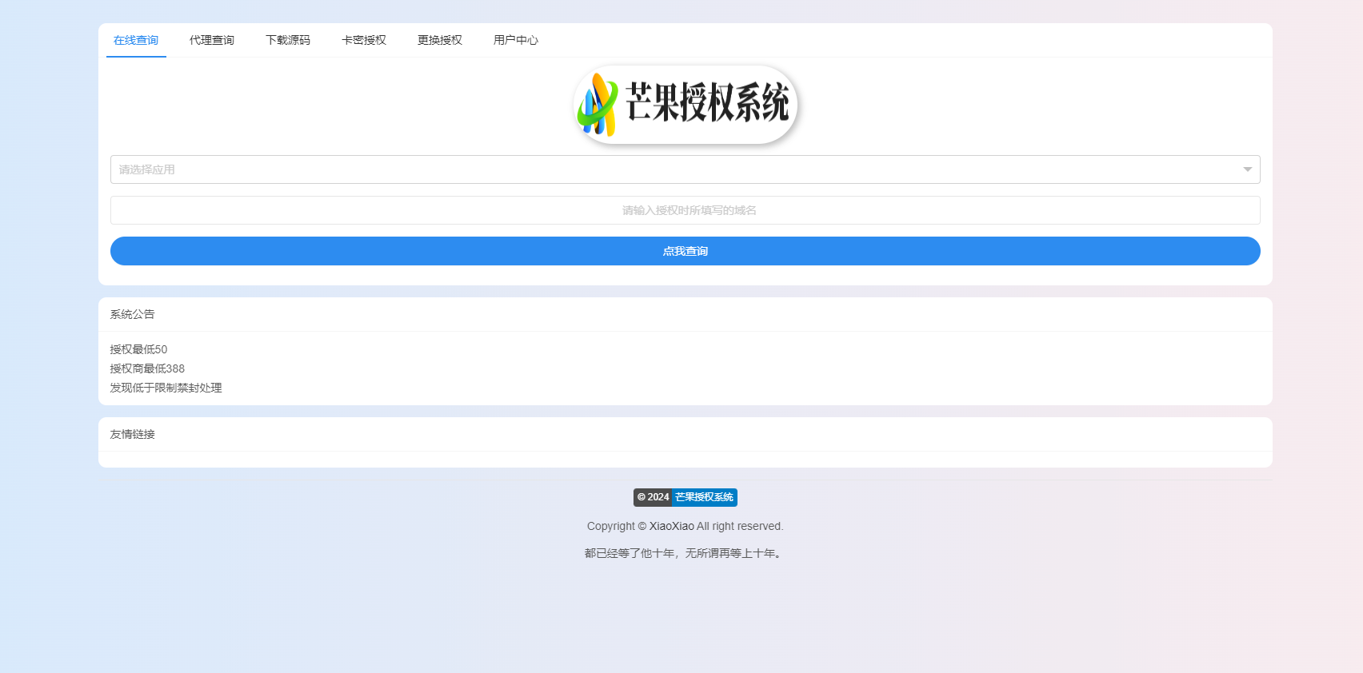The height and width of the screenshot is (673, 1363).
Task: Focus the authorized domain name input field
Action: 685,210
